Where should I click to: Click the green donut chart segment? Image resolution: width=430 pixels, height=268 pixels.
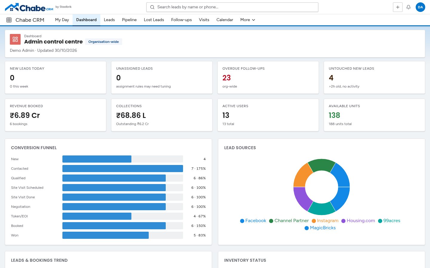[x=322, y=165]
